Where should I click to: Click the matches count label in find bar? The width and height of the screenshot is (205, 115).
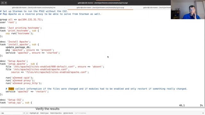tap(80, 113)
